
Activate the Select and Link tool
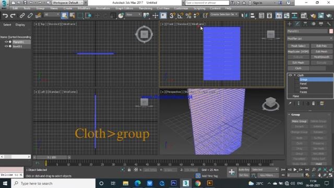pos(22,16)
